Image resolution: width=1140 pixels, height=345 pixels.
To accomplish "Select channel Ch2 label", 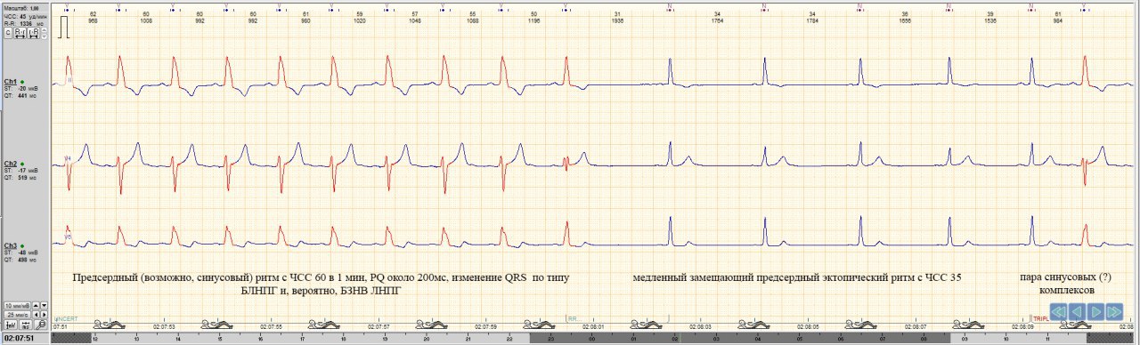I will coord(11,164).
